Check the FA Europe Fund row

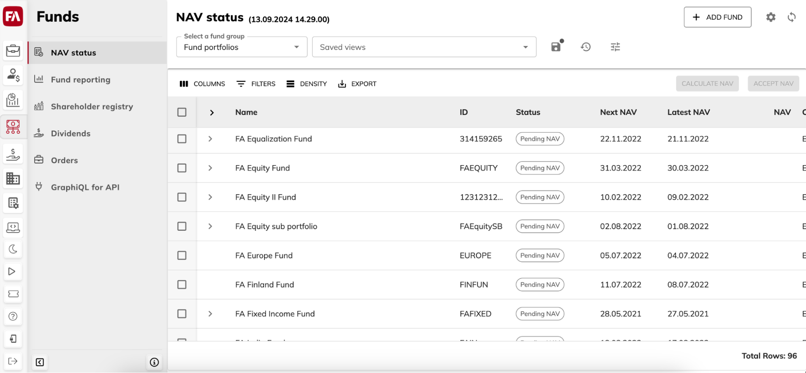click(182, 255)
